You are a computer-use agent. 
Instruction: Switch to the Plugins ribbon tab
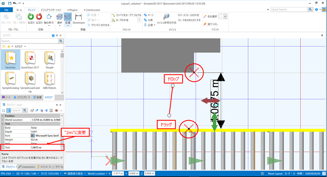72,10
